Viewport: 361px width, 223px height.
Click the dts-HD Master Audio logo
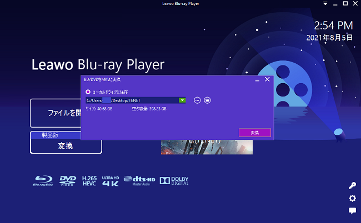139,181
